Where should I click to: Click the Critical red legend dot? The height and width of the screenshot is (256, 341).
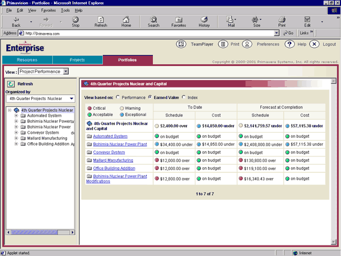coord(89,108)
